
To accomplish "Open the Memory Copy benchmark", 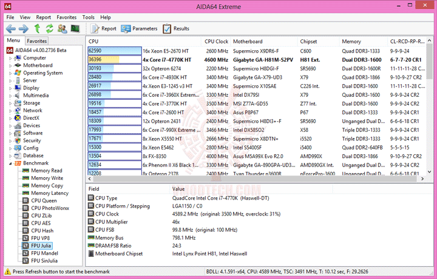I will (47, 185).
